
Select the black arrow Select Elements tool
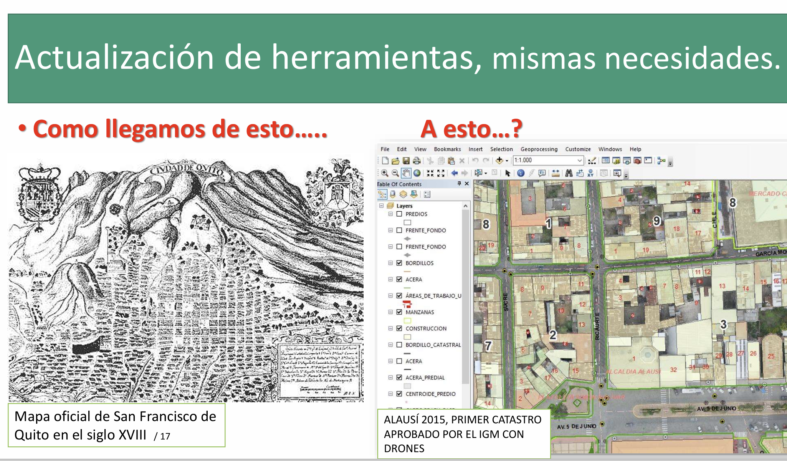click(508, 173)
